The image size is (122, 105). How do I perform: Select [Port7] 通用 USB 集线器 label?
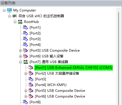[x=49, y=62]
